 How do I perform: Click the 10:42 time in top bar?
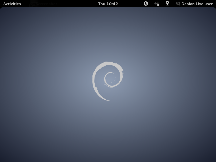112,4
